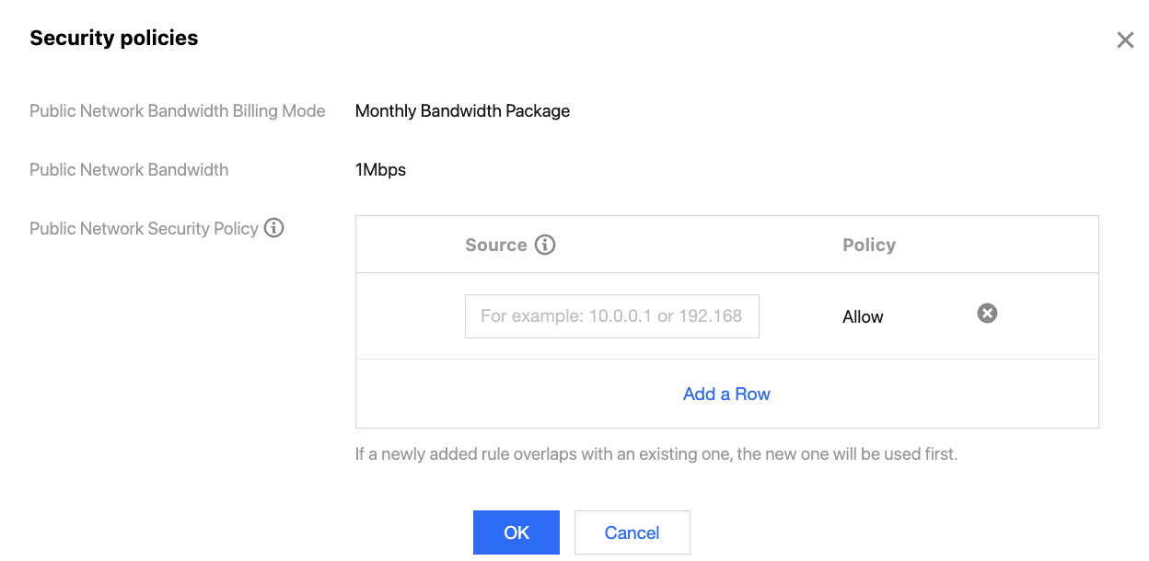Click the Policy column header

[x=869, y=245]
